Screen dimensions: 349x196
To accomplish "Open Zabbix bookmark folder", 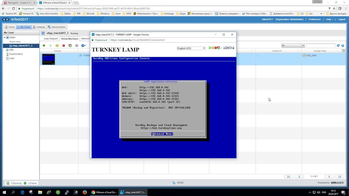I will click(x=66, y=14).
